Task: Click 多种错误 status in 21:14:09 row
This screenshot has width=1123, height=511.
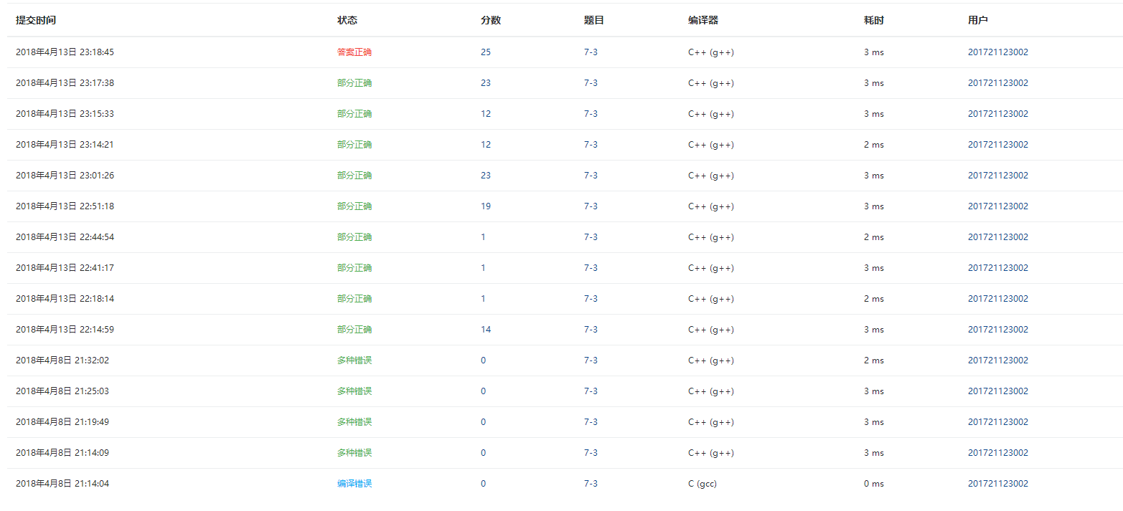Action: pyautogui.click(x=354, y=453)
